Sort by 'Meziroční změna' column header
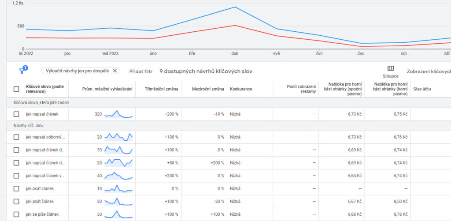This screenshot has height=221, width=451. click(208, 89)
